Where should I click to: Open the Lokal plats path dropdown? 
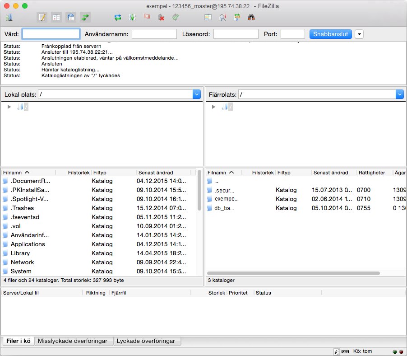[x=197, y=94]
